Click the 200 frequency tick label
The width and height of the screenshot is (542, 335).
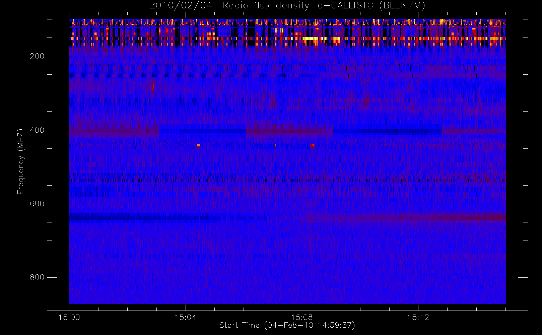coord(37,56)
